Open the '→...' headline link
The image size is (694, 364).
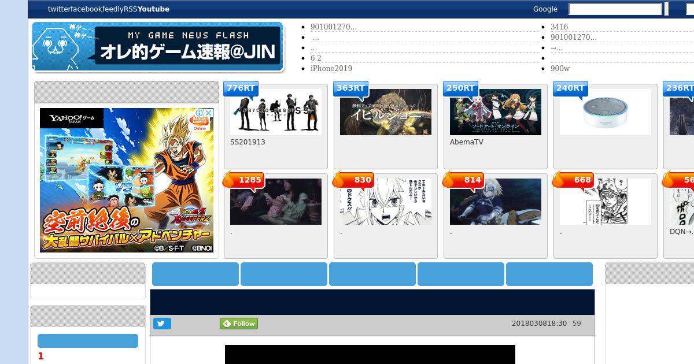coord(556,47)
